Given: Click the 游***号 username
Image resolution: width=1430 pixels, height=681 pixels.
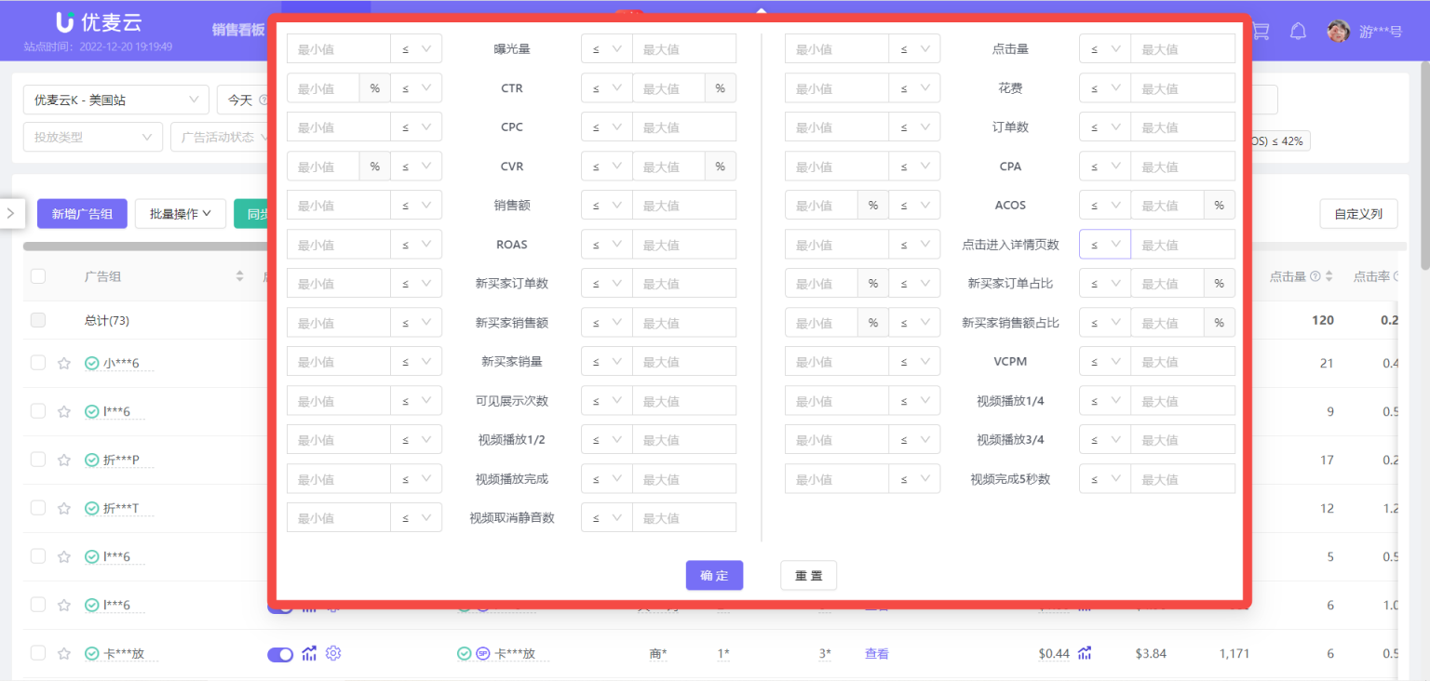Looking at the screenshot, I should pyautogui.click(x=1381, y=31).
